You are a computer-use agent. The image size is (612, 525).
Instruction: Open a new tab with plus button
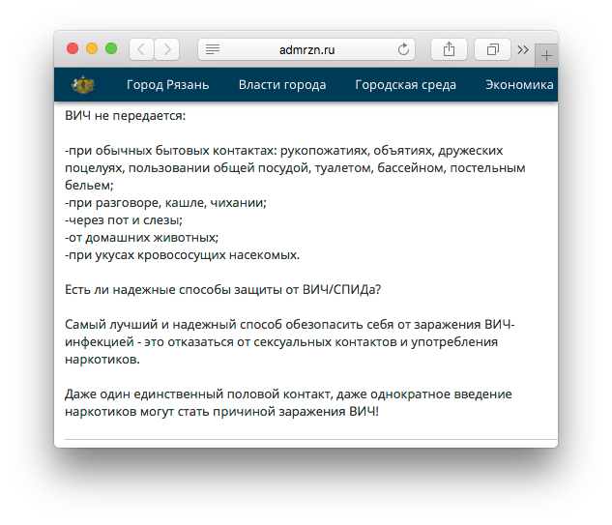(547, 54)
